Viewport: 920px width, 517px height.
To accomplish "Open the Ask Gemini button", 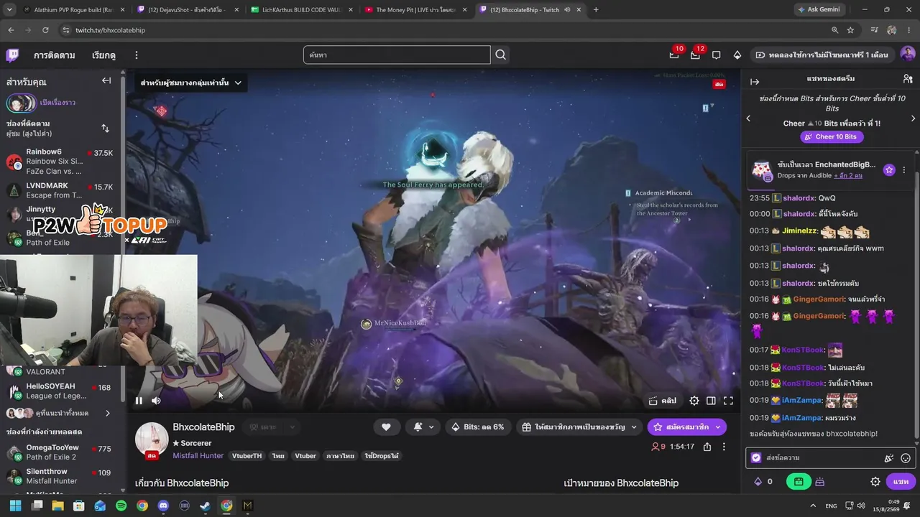I will click(820, 9).
